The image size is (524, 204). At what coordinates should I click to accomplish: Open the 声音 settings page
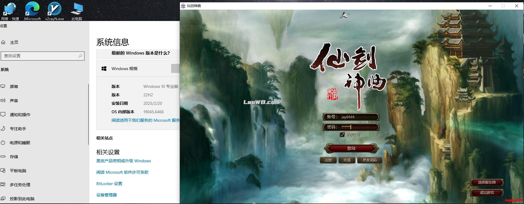[x=14, y=101]
